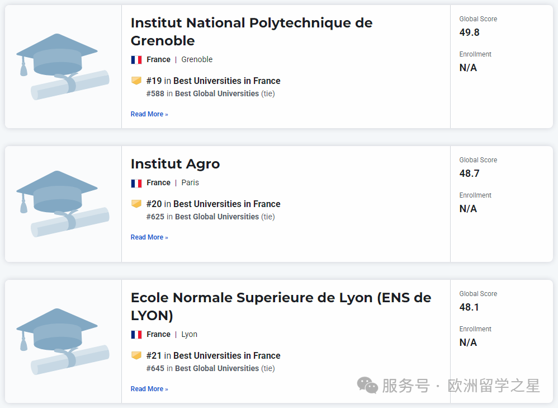
Task: Click France flag icon under Institut Agro
Action: [x=136, y=183]
